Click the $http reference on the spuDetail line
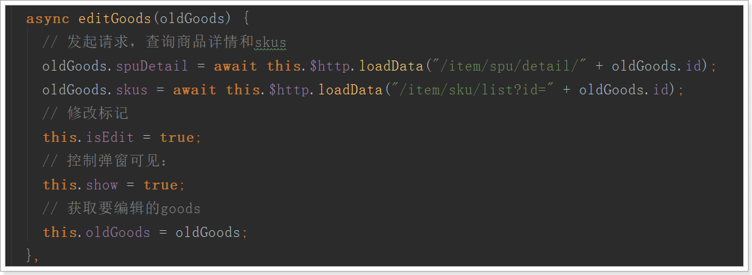752x275 pixels. tap(329, 66)
